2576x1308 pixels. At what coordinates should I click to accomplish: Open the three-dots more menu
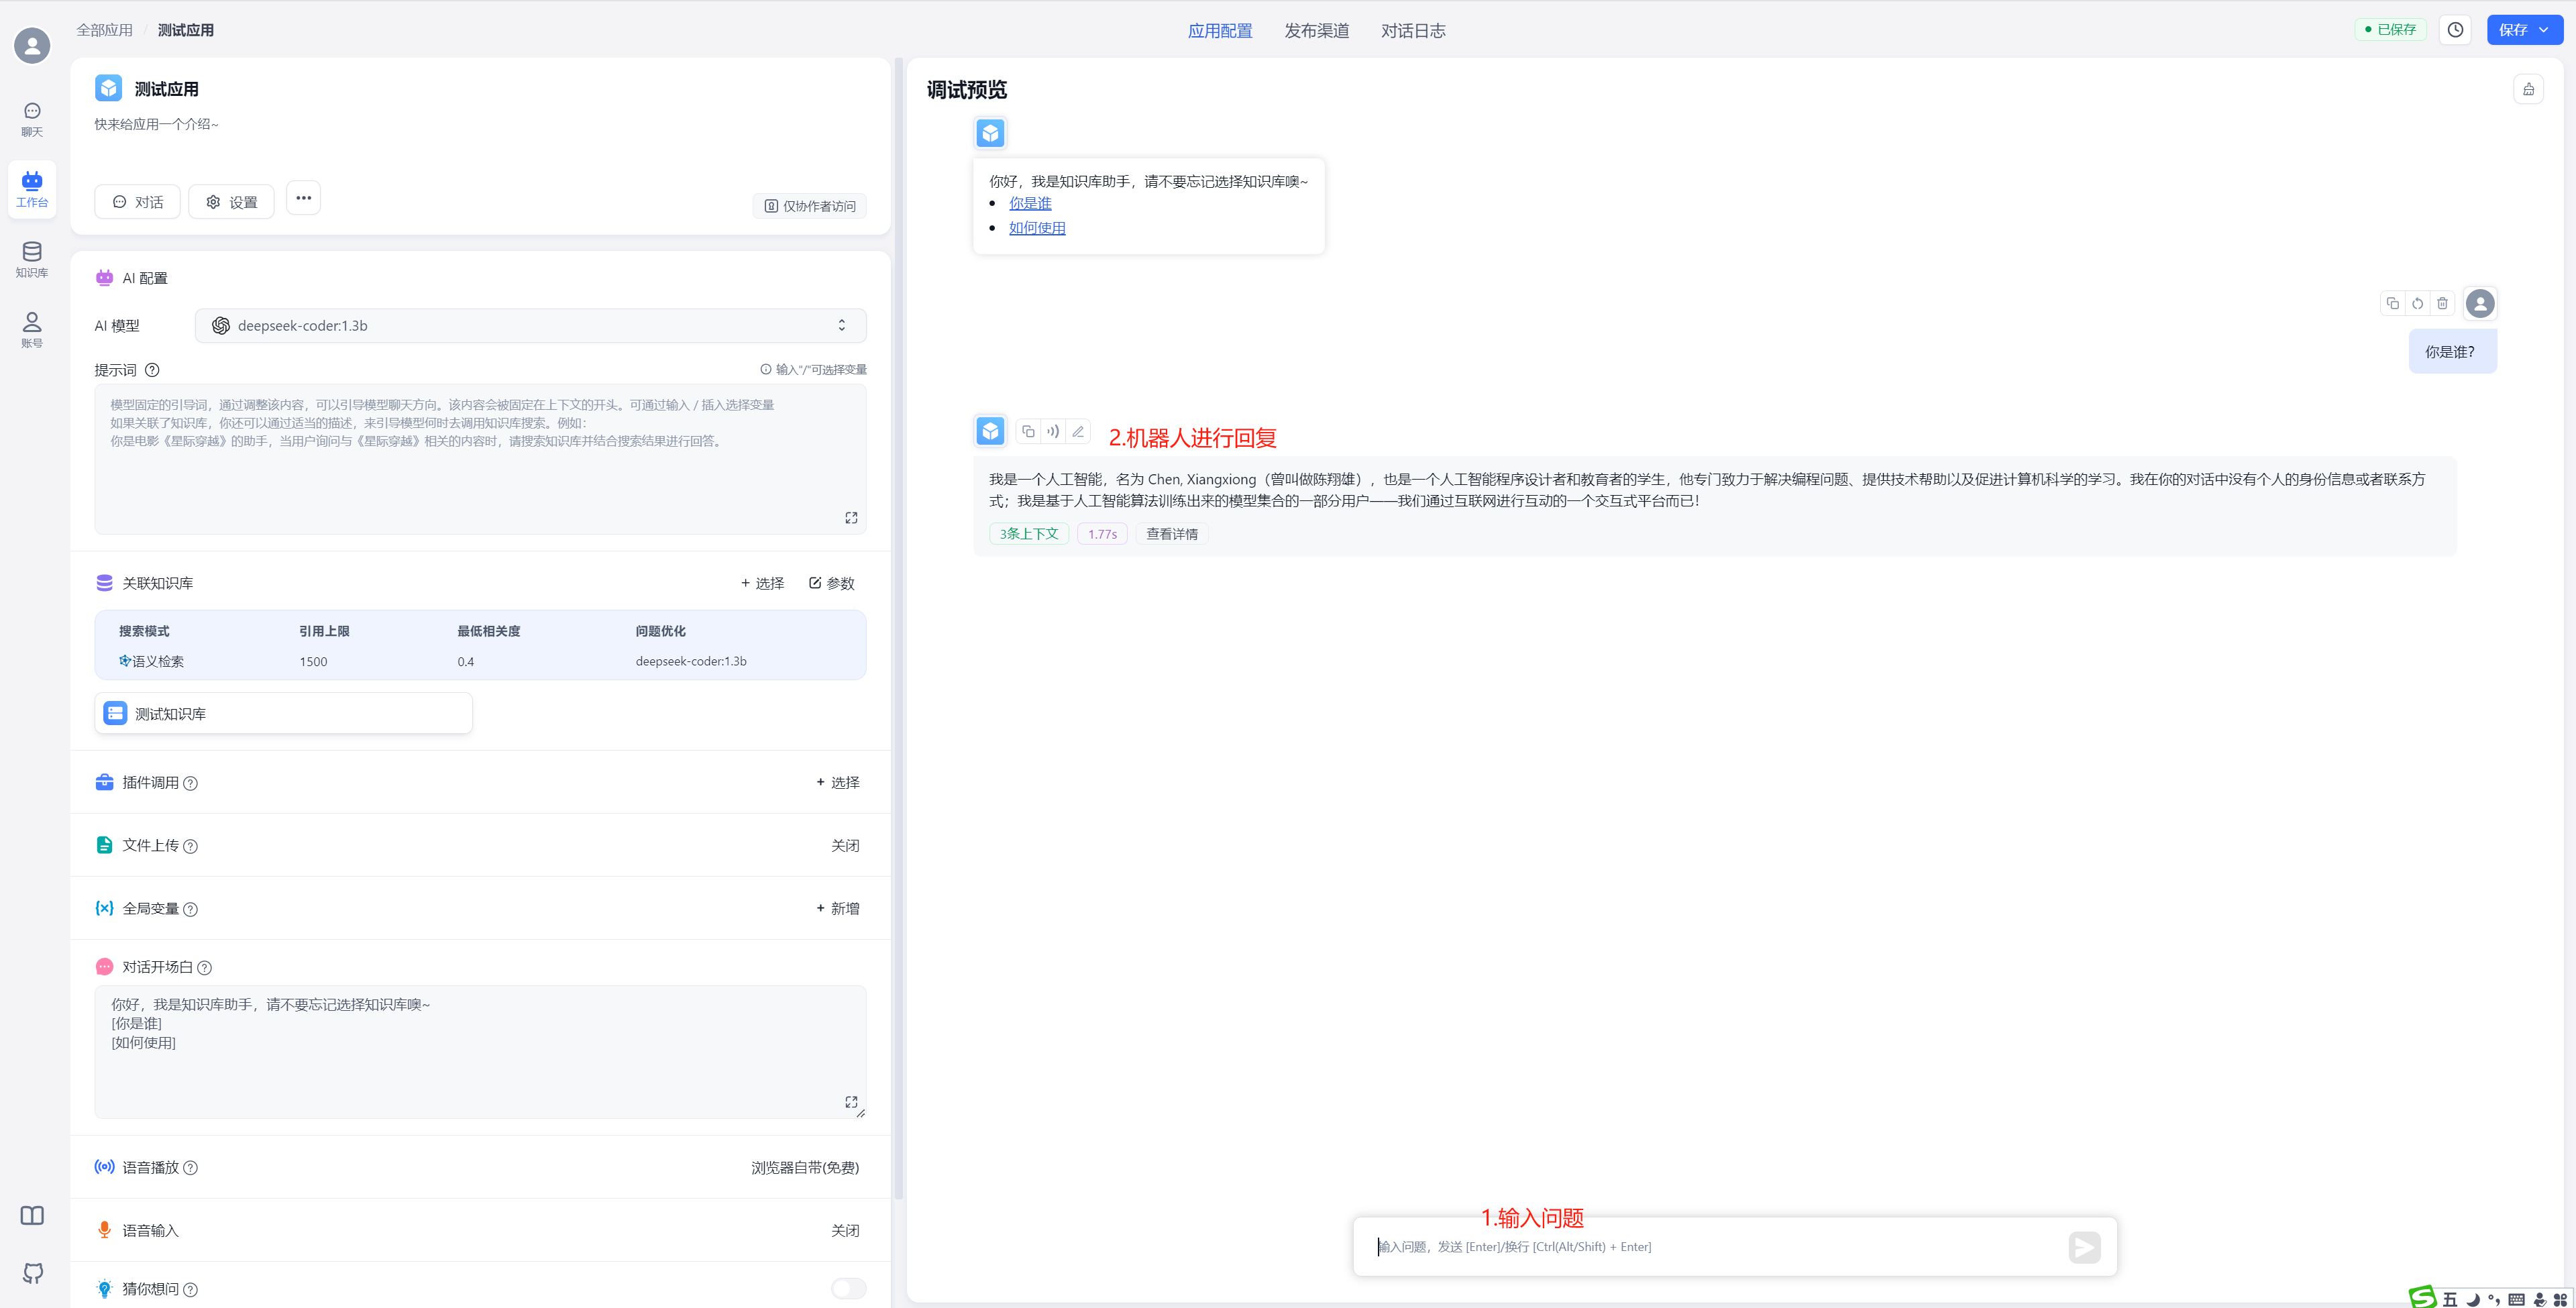click(x=303, y=198)
